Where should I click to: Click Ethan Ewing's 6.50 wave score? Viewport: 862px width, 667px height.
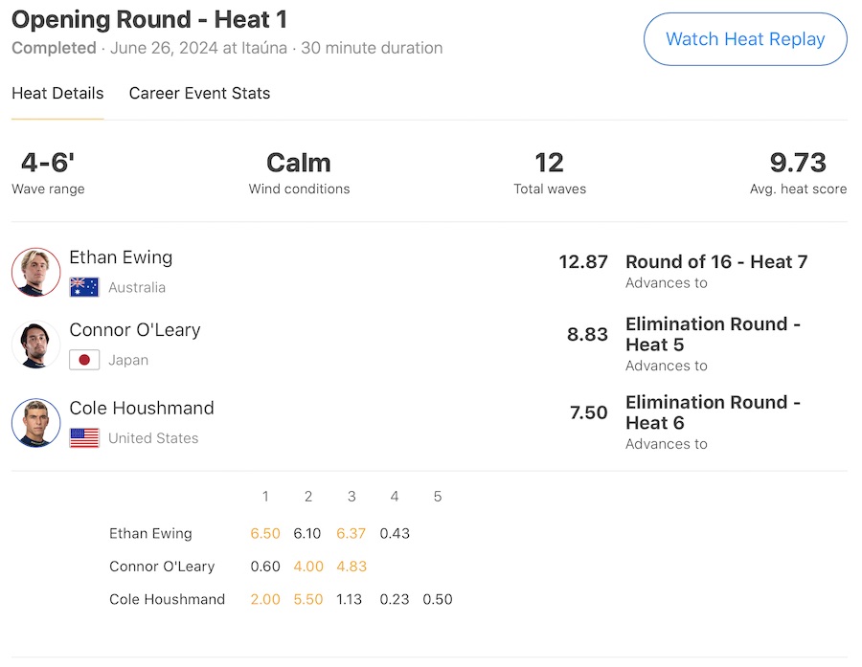(x=265, y=534)
